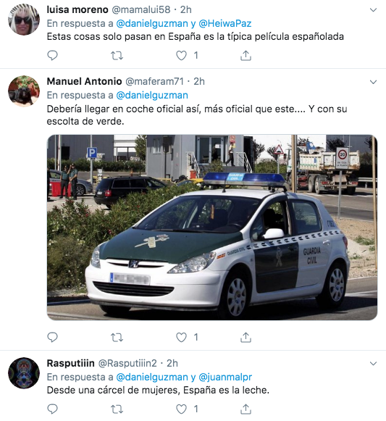Reply to luisa moreno's tweet
The width and height of the screenshot is (386, 421).
point(52,56)
